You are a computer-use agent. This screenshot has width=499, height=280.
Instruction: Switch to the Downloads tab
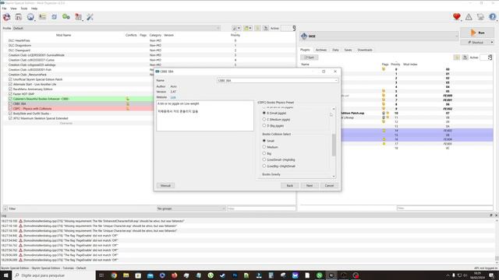pyautogui.click(x=365, y=50)
